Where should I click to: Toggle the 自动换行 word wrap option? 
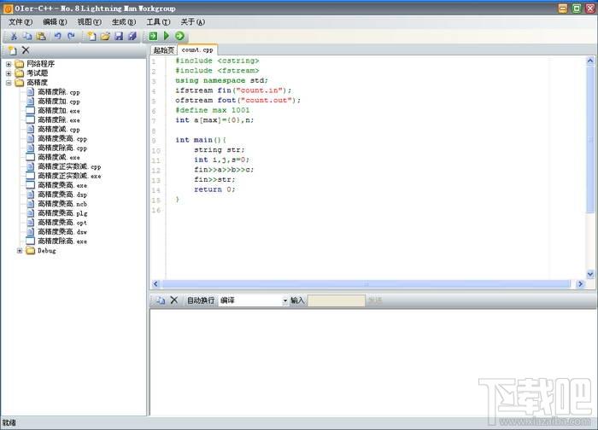201,300
